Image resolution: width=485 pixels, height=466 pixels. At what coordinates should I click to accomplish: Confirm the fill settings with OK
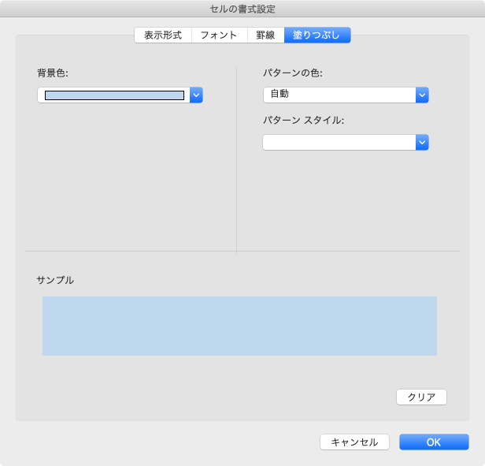click(434, 442)
